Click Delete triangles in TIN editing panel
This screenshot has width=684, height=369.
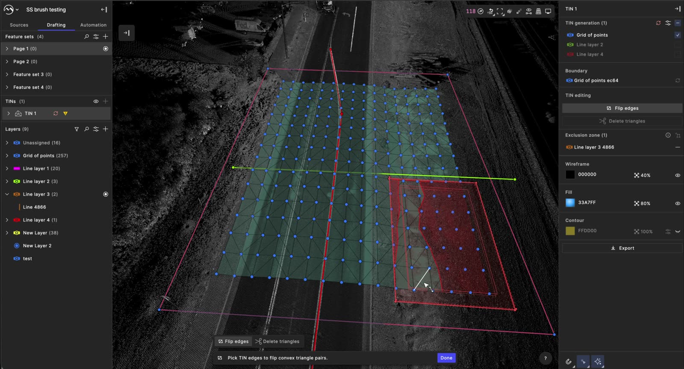[x=622, y=121]
